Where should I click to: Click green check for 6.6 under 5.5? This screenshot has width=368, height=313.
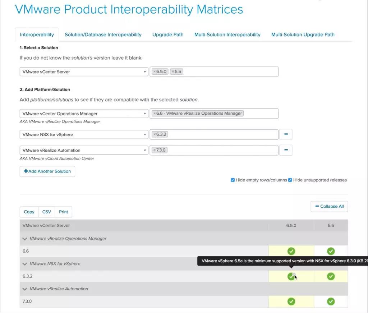point(331,251)
